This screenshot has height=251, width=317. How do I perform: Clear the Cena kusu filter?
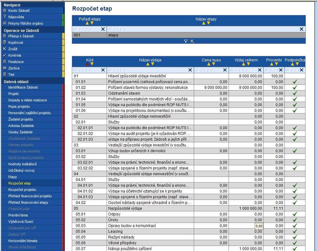225,70
